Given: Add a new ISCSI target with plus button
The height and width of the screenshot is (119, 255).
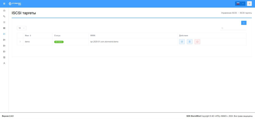Looking at the screenshot, I should [244, 23].
